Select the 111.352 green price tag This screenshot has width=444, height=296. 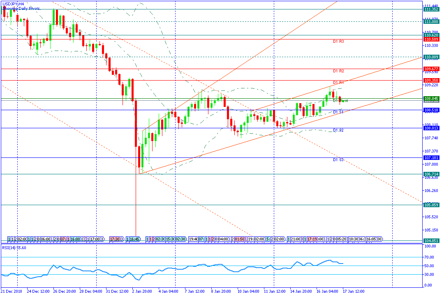pos(431,9)
